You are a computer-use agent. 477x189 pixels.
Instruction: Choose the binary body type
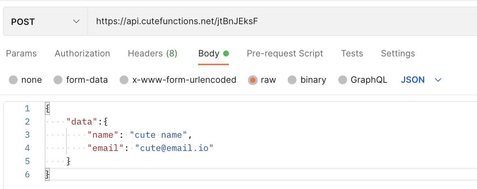pos(292,80)
